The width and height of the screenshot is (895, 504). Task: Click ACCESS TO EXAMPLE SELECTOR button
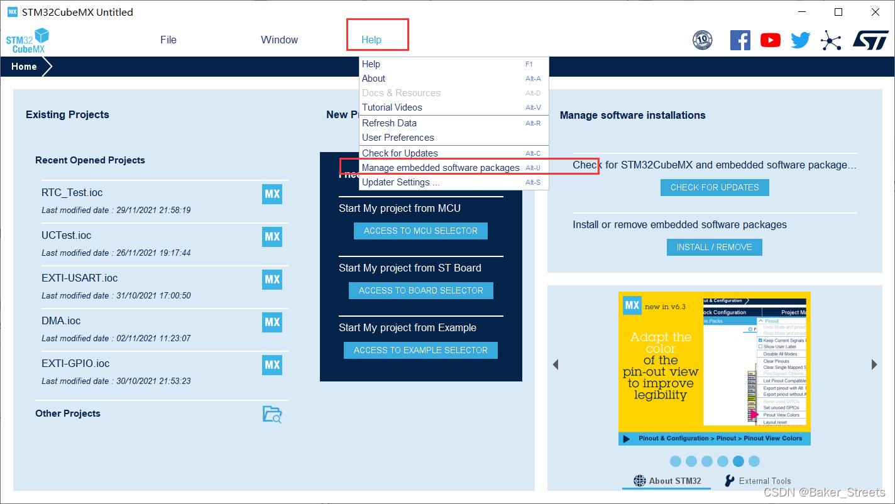click(420, 350)
